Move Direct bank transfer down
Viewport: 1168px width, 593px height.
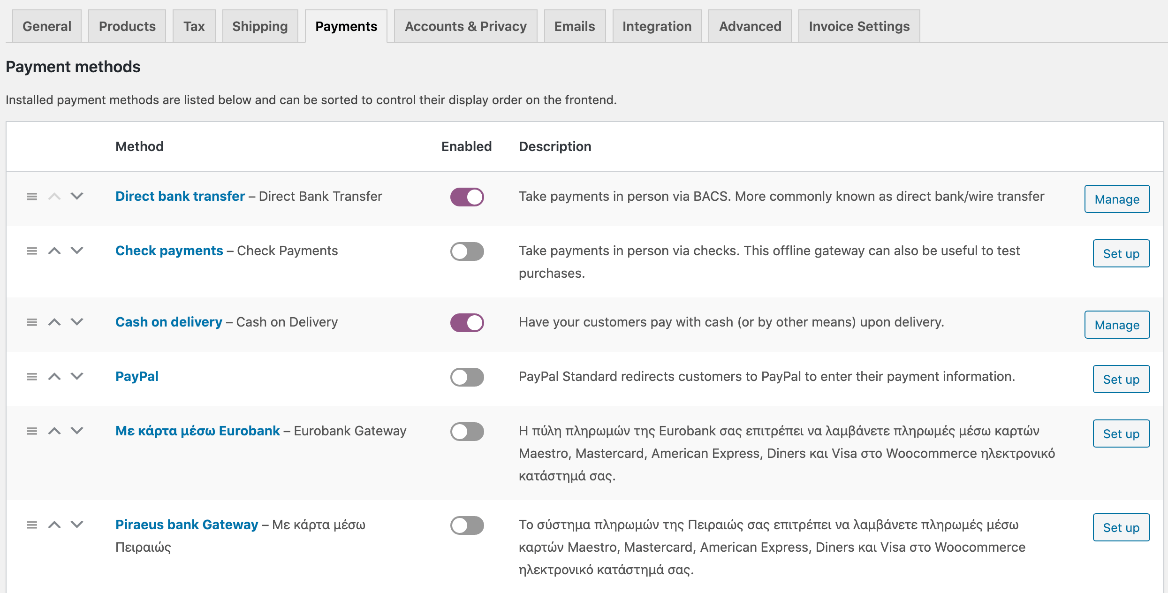click(77, 196)
